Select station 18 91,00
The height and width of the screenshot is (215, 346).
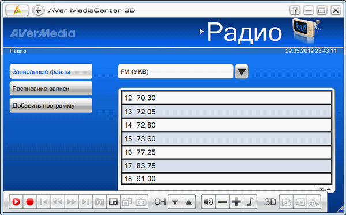[227, 178]
